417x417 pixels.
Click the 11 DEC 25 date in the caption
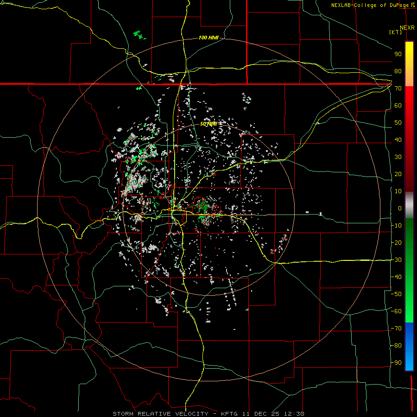pos(261,414)
